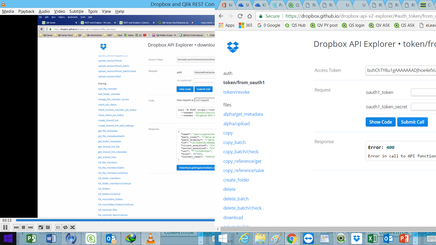The height and width of the screenshot is (245, 436).
Task: Click the Dropbox logo on the Explorer page
Action: pos(233,47)
